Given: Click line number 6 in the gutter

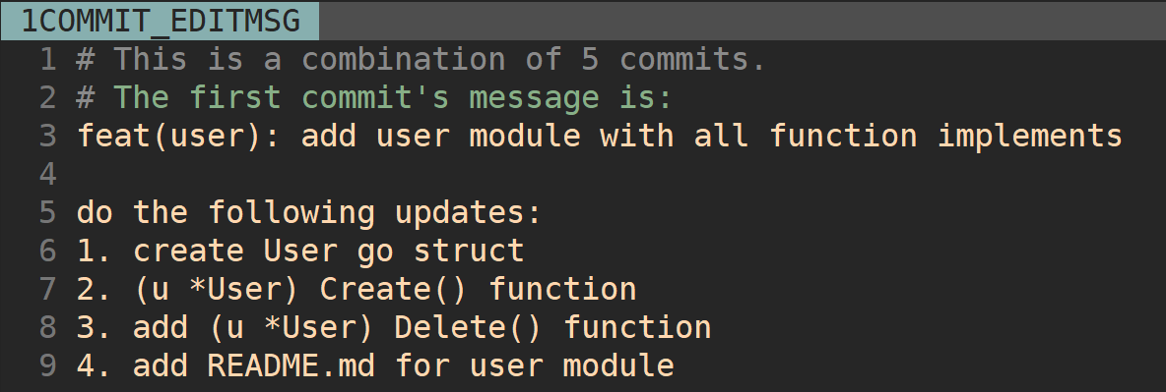Looking at the screenshot, I should pyautogui.click(x=47, y=251).
